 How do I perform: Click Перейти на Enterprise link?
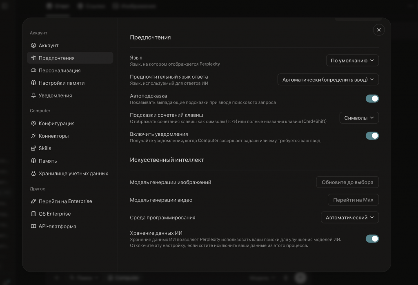[x=70, y=201]
